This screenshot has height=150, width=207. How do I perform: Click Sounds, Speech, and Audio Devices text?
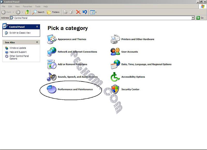[78, 77]
